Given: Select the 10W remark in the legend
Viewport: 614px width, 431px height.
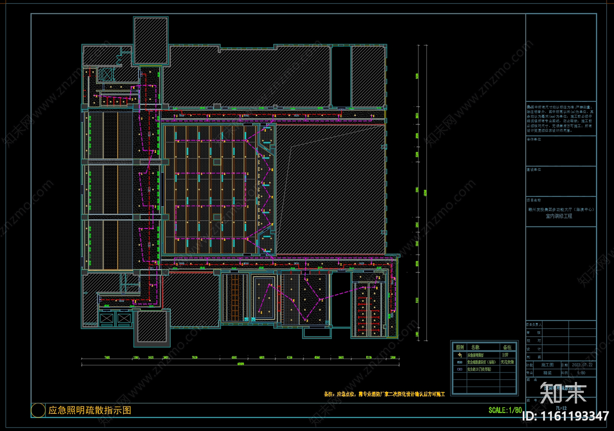Looking at the screenshot, I should [505, 355].
